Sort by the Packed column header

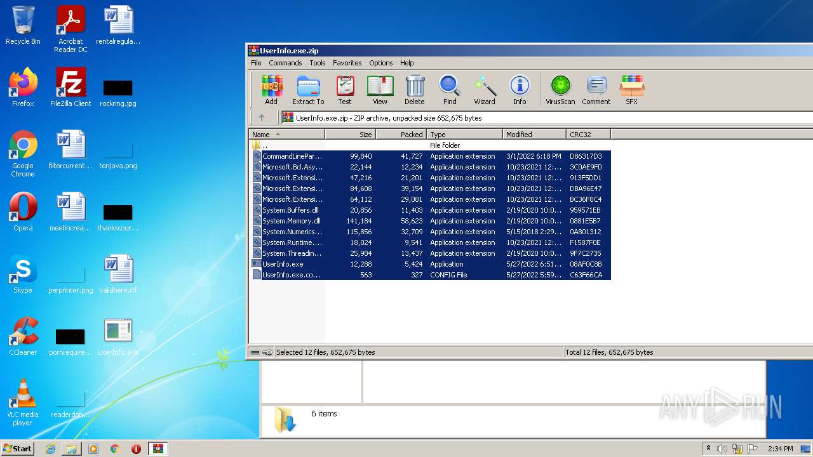click(x=401, y=134)
